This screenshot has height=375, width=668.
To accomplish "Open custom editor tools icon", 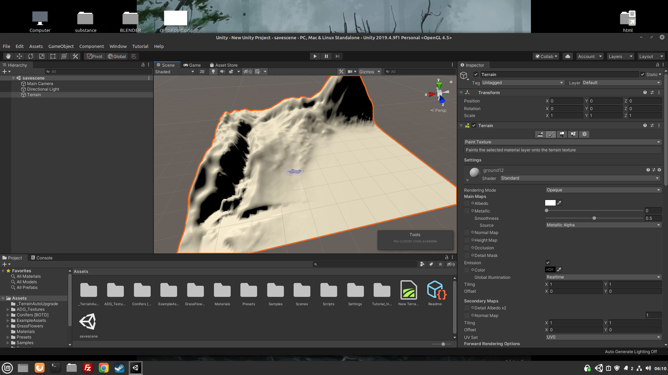I will [75, 56].
